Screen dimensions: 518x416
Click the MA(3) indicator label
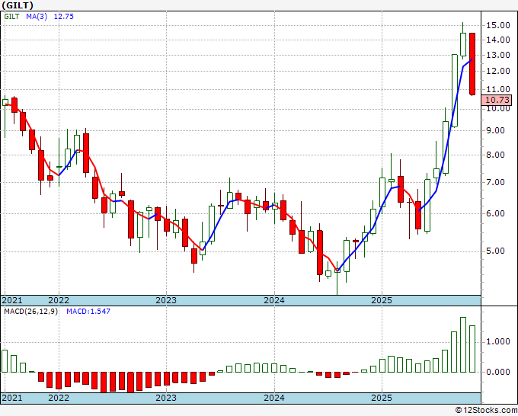point(37,17)
